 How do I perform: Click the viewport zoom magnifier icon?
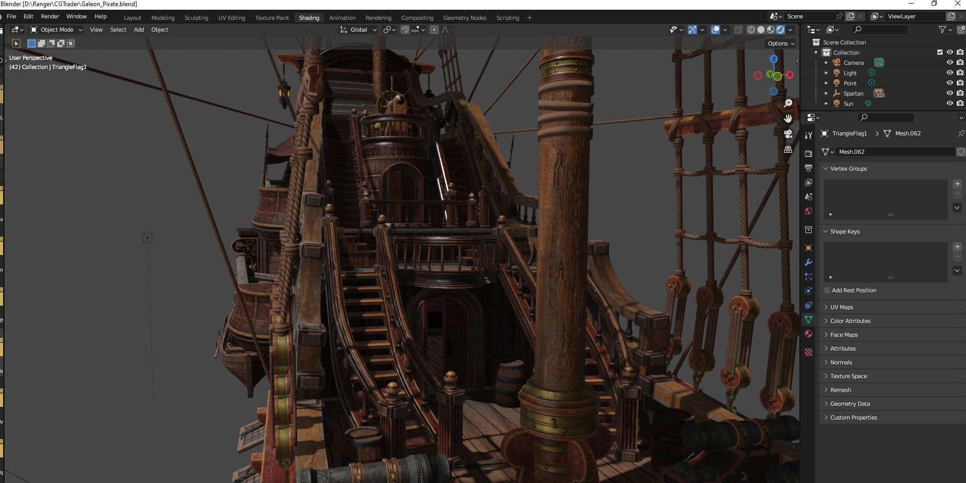coord(788,103)
